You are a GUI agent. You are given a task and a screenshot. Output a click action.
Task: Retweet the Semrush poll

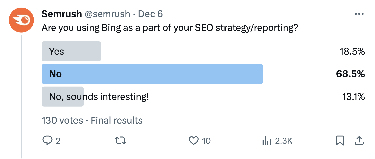(120, 141)
